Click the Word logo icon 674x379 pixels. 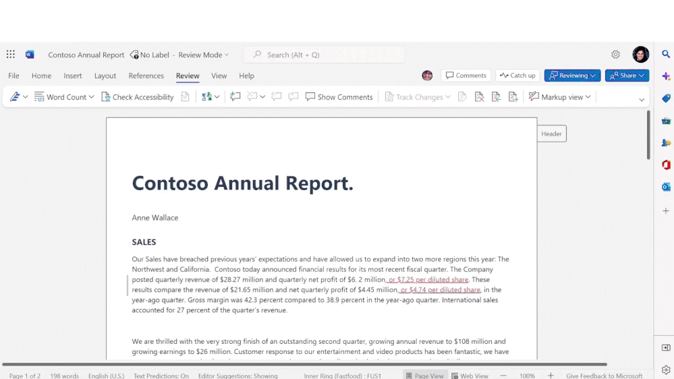[30, 55]
